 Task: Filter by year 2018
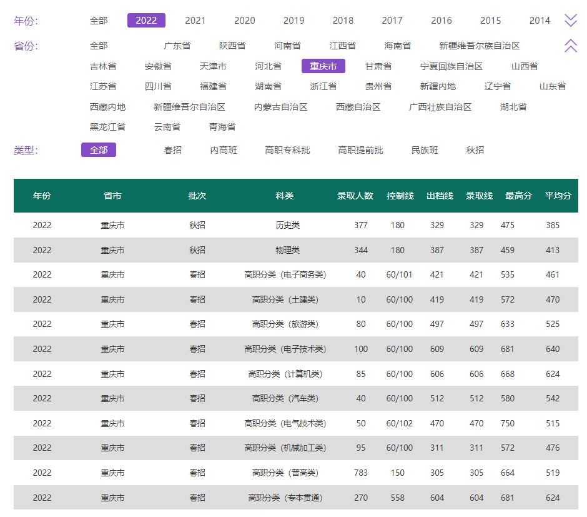click(343, 21)
